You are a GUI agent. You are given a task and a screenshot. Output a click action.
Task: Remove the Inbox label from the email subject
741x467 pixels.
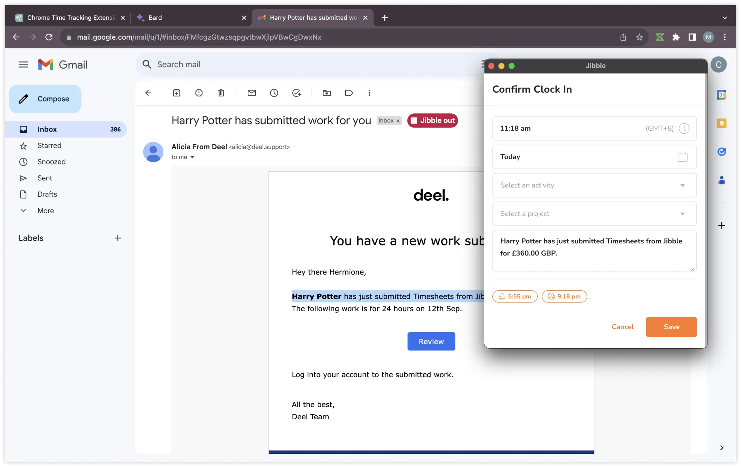[x=397, y=120]
